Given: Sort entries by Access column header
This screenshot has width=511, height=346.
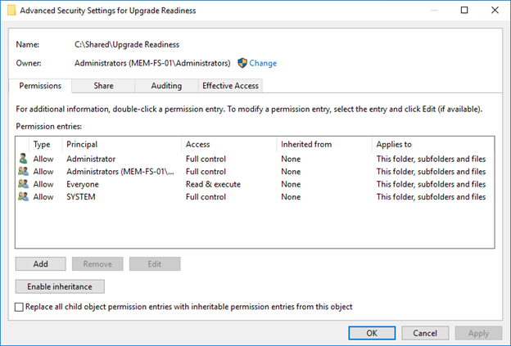Looking at the screenshot, I should pos(228,144).
